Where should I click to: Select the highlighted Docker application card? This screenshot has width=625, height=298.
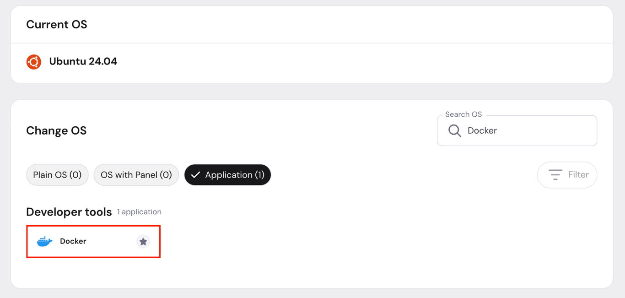(93, 241)
